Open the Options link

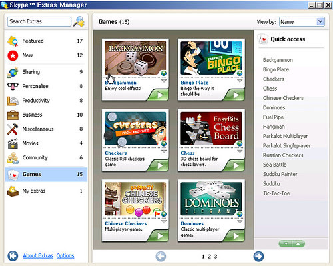click(x=65, y=256)
